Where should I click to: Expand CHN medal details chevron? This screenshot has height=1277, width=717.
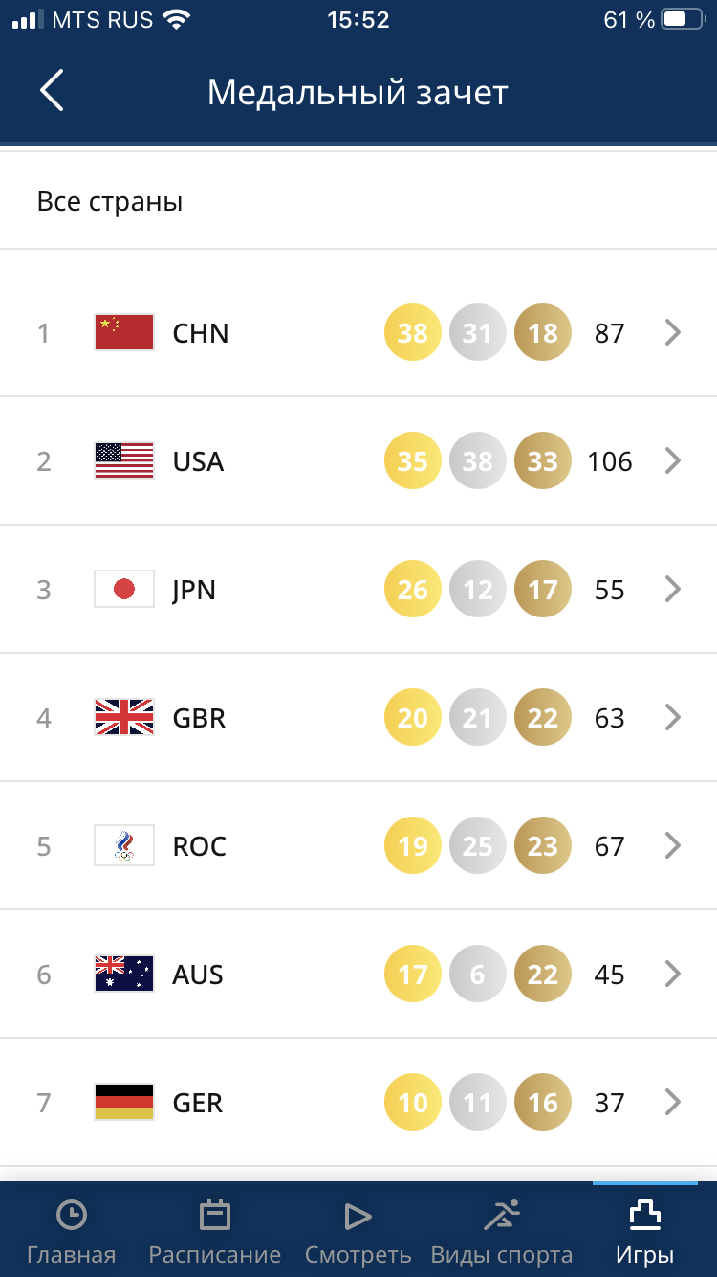(x=673, y=332)
